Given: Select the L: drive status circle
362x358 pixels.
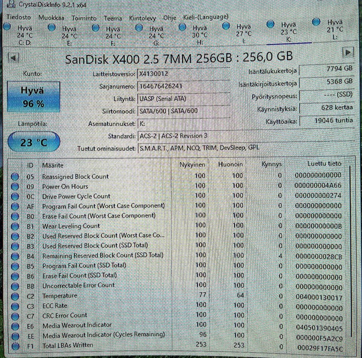Looking at the screenshot, I should coord(316,22).
